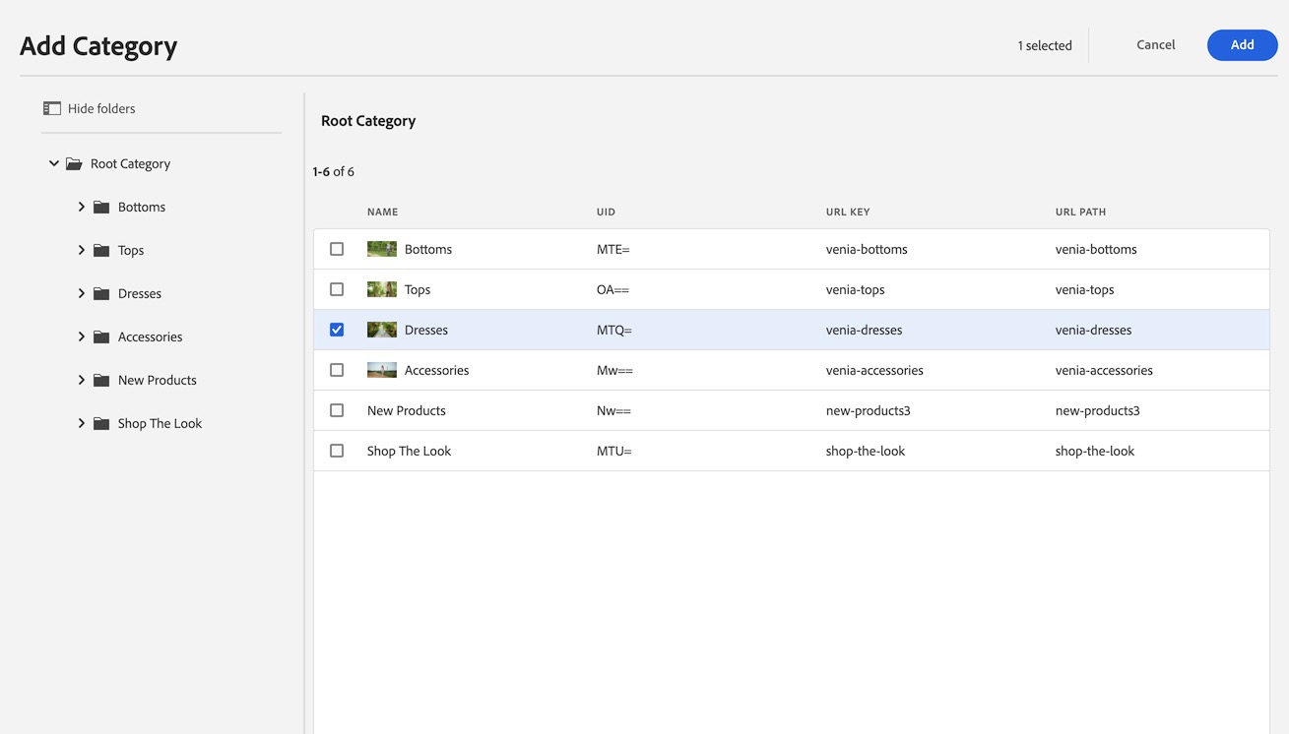1289x734 pixels.
Task: Check the Bottoms row checkbox
Action: [337, 249]
